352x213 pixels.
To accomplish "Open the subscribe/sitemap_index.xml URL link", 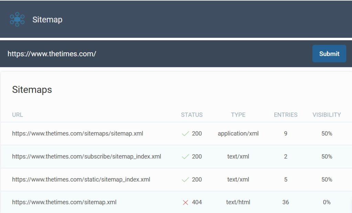I will point(86,157).
